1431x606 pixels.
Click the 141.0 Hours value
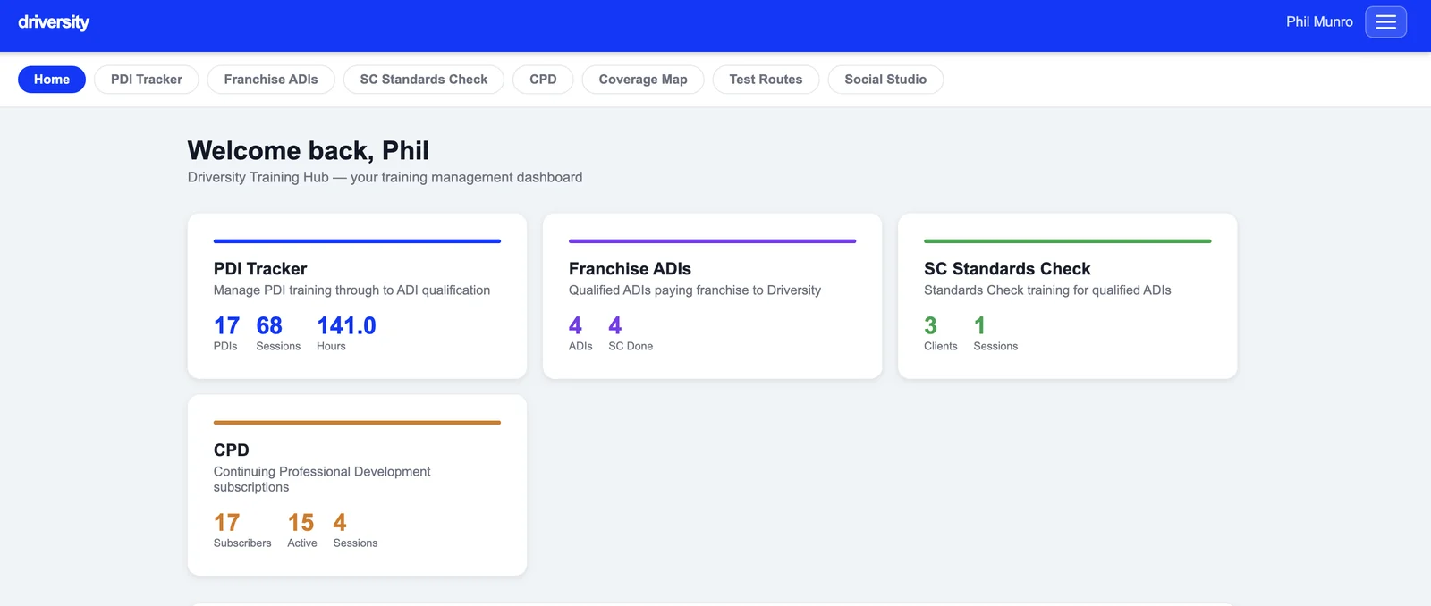pyautogui.click(x=346, y=325)
